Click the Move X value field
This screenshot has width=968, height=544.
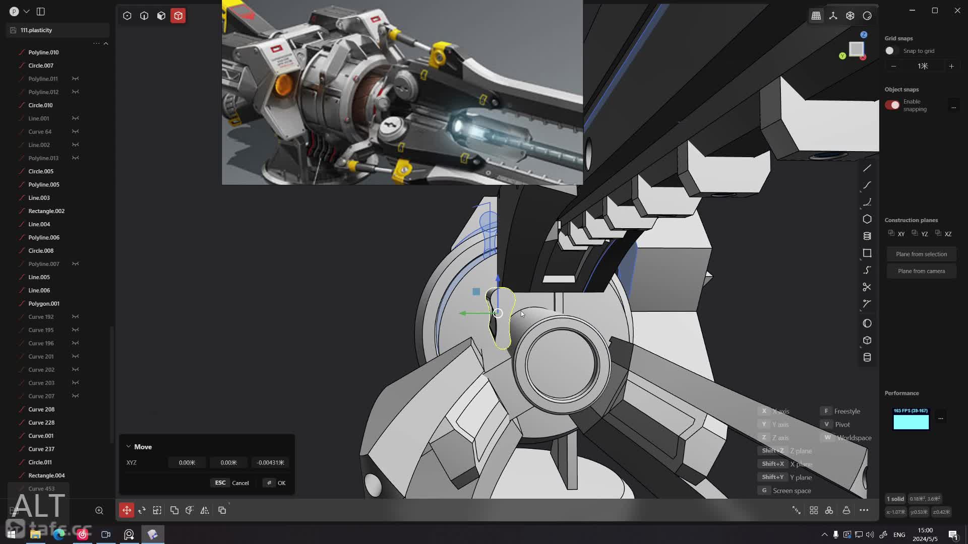187,462
